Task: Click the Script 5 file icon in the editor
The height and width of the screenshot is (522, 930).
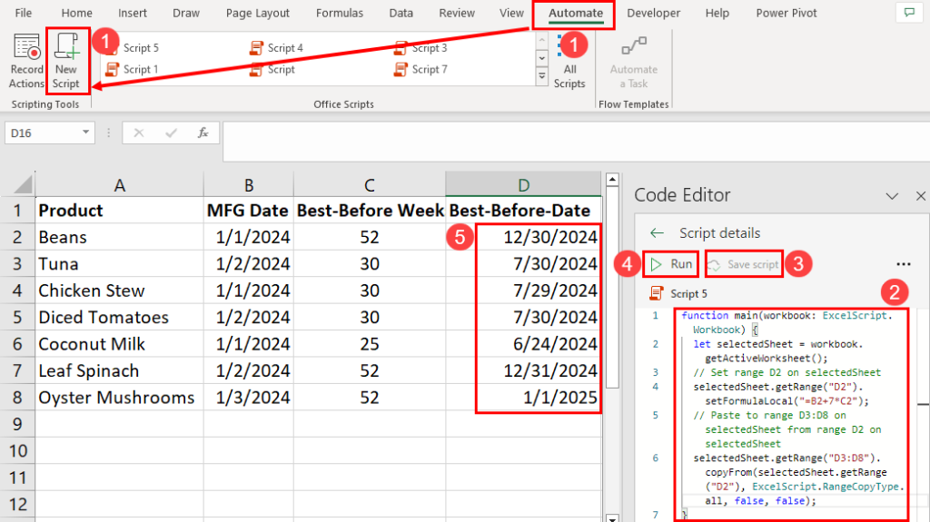Action: 657,293
